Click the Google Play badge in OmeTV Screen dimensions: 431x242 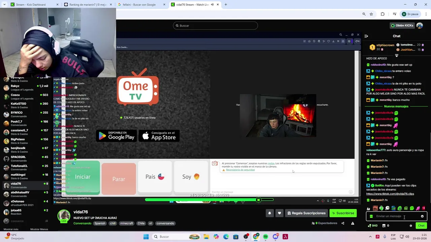pyautogui.click(x=117, y=136)
